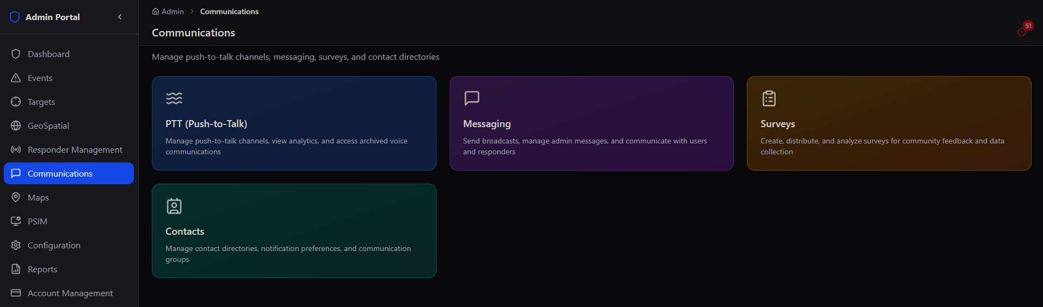1043x307 pixels.
Task: Open Maps from sidebar
Action: tap(38, 197)
